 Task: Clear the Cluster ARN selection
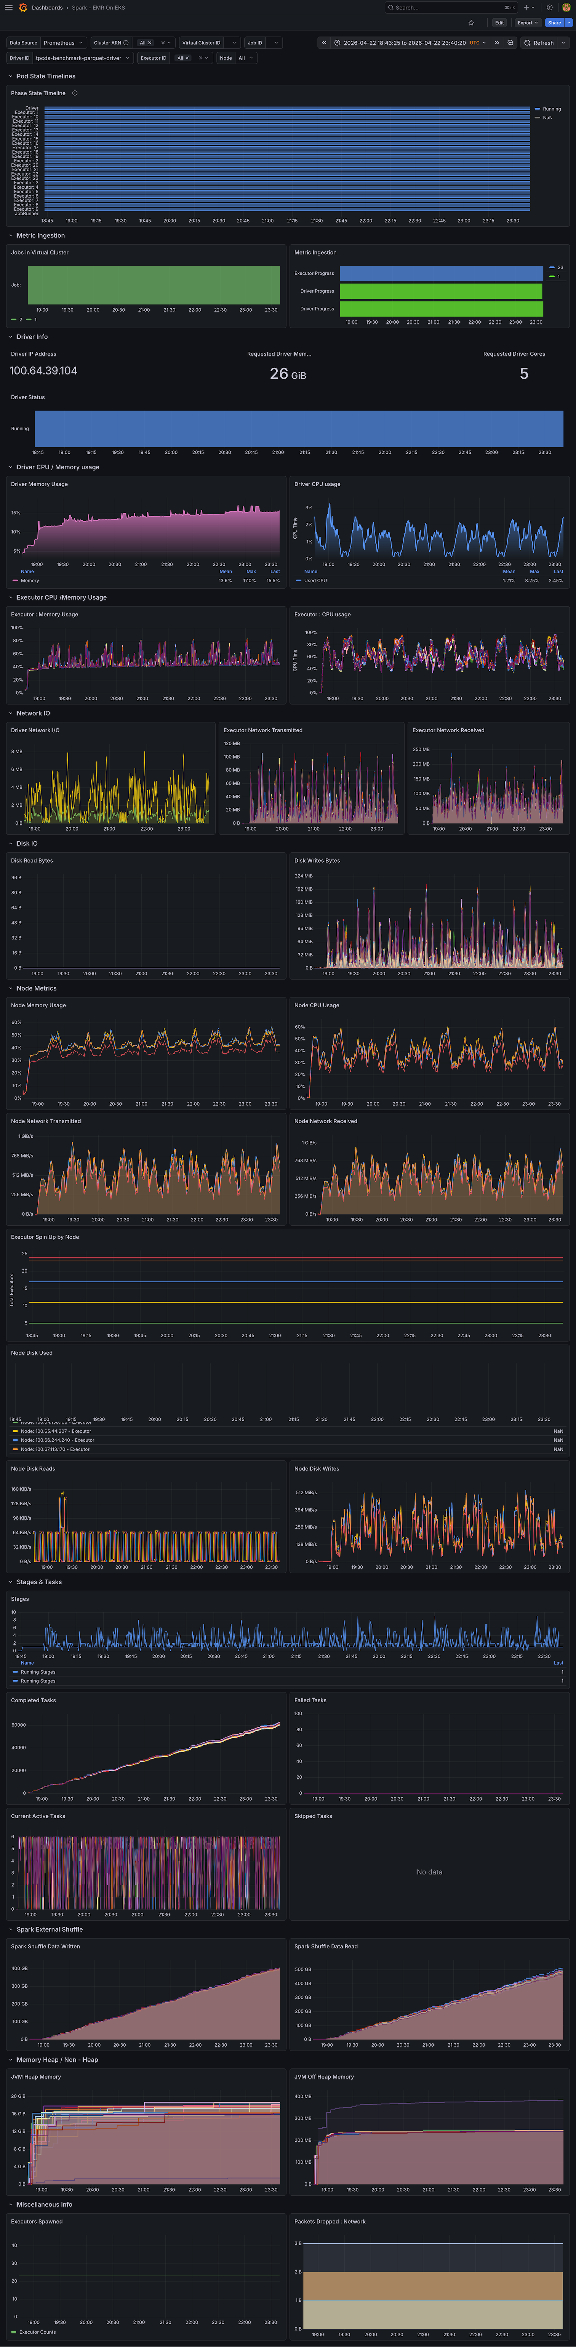(163, 43)
